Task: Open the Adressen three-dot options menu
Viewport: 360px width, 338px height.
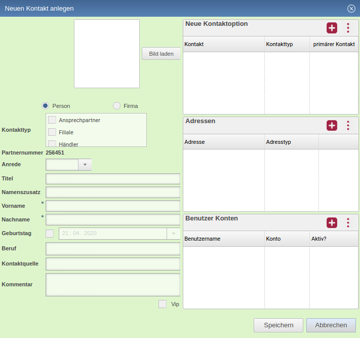Action: [348, 126]
